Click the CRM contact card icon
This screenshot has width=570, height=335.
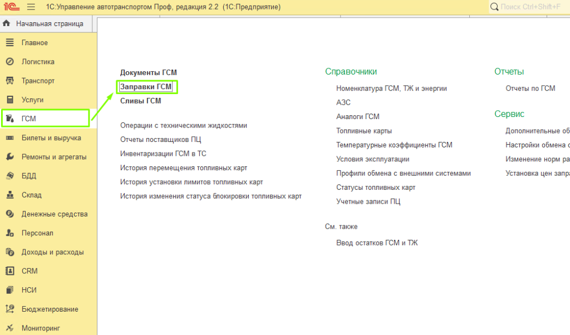(x=10, y=270)
